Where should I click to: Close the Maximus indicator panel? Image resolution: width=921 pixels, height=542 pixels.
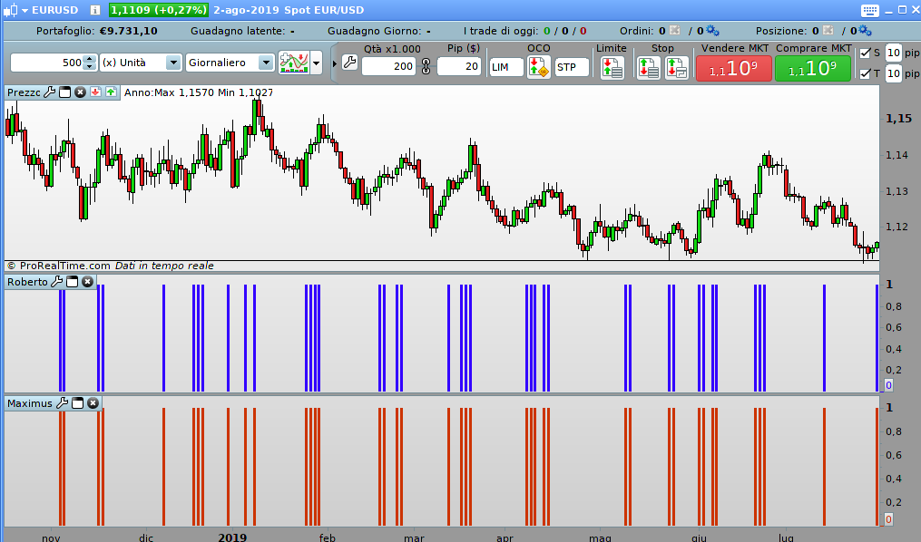click(x=93, y=403)
